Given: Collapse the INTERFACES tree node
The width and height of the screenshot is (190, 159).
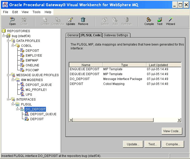Looking at the screenshot, I should pos(8,100).
